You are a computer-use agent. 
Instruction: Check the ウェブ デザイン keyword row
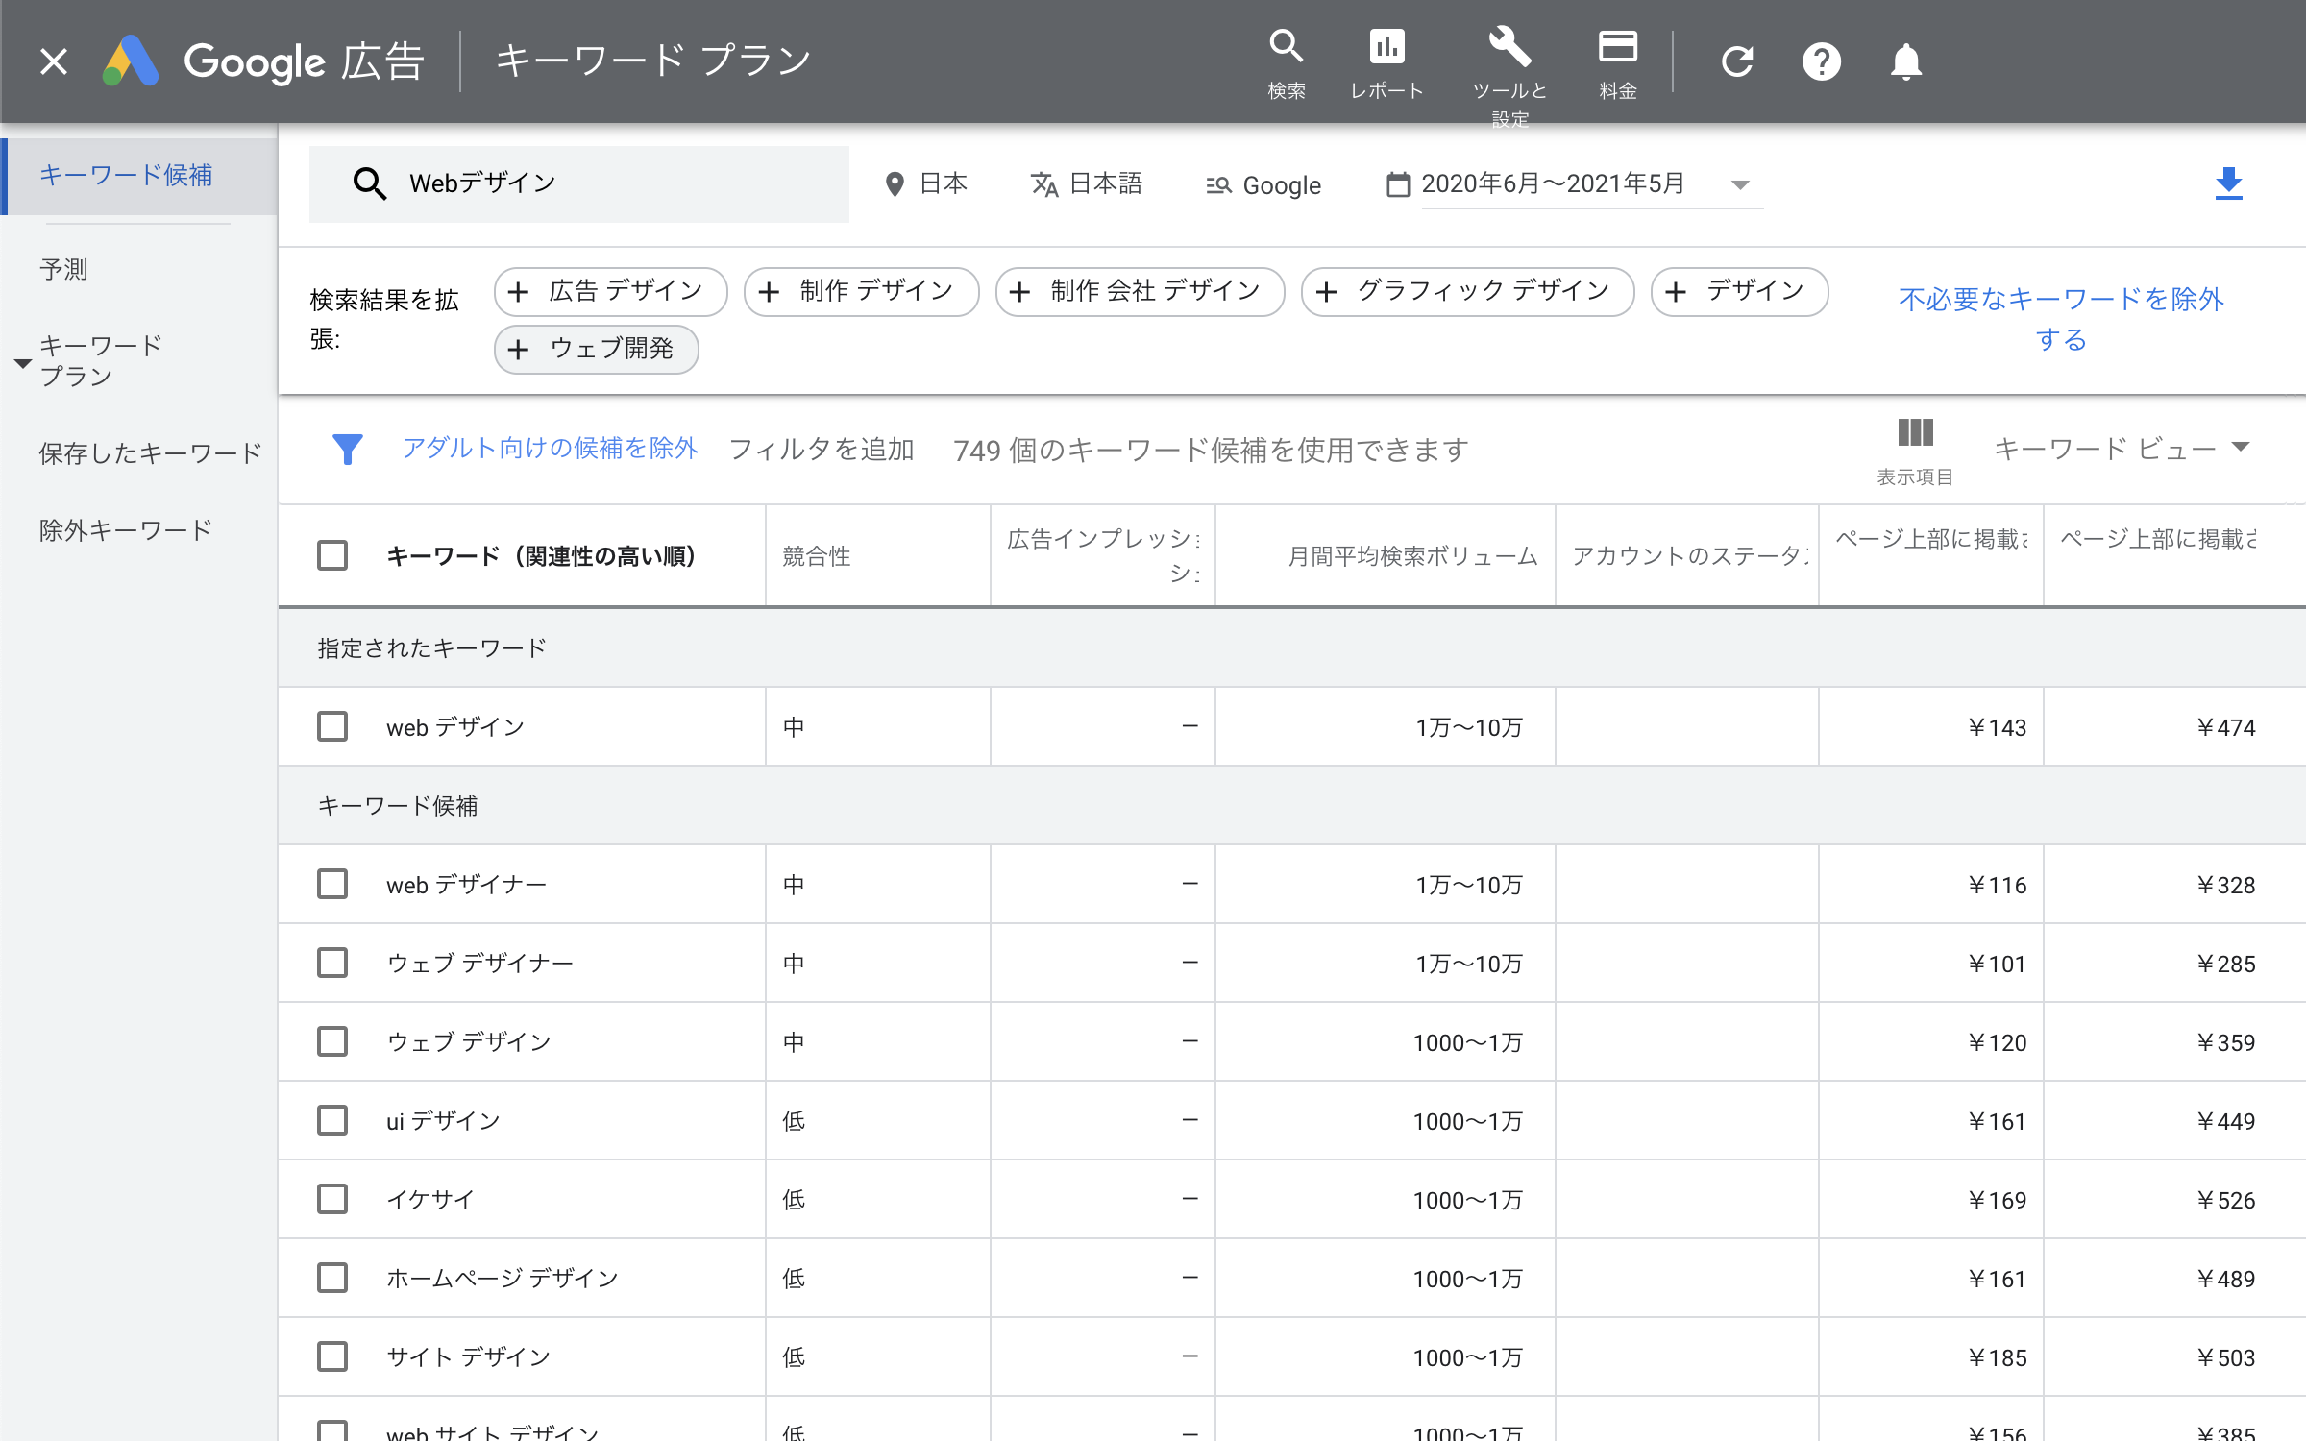(332, 1041)
